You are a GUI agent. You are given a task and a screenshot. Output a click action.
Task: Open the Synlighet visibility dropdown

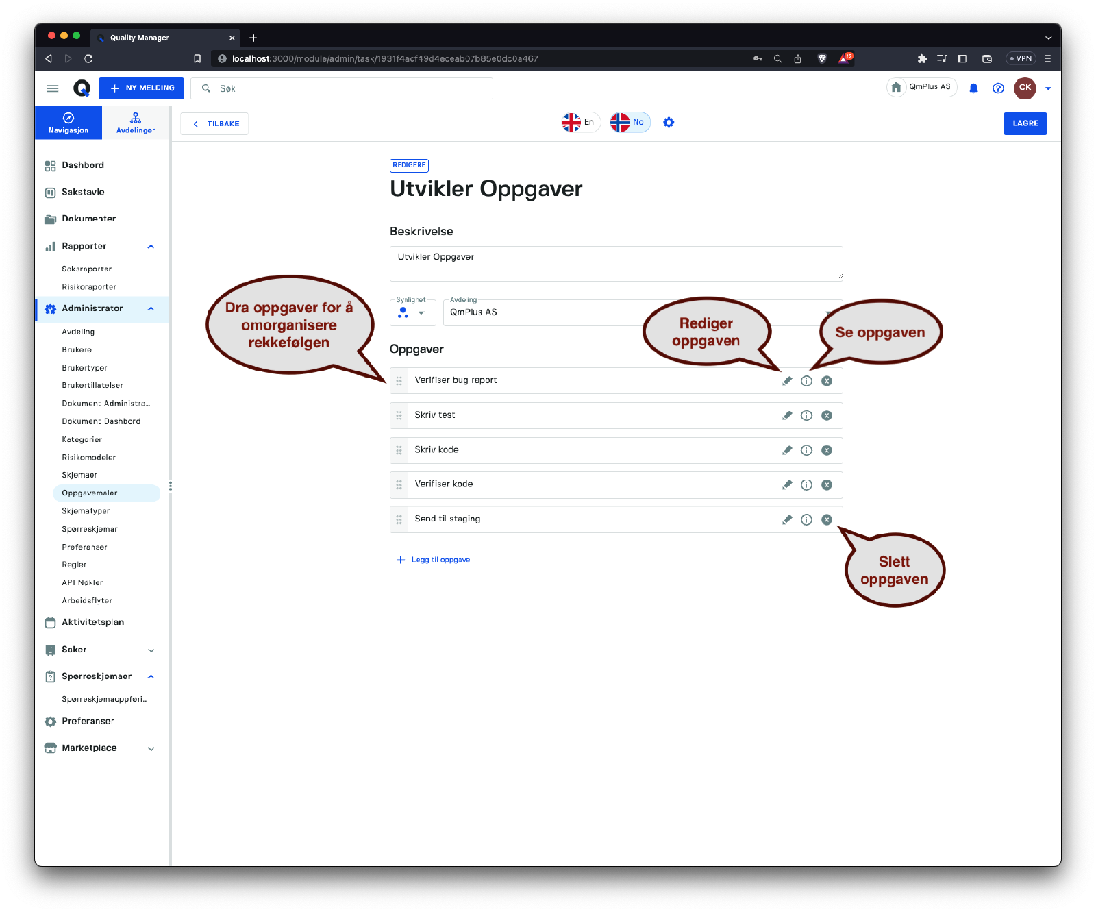click(412, 313)
